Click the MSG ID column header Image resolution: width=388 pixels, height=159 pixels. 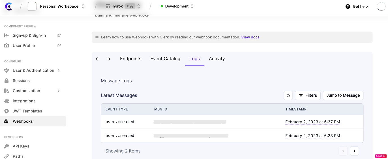161,109
